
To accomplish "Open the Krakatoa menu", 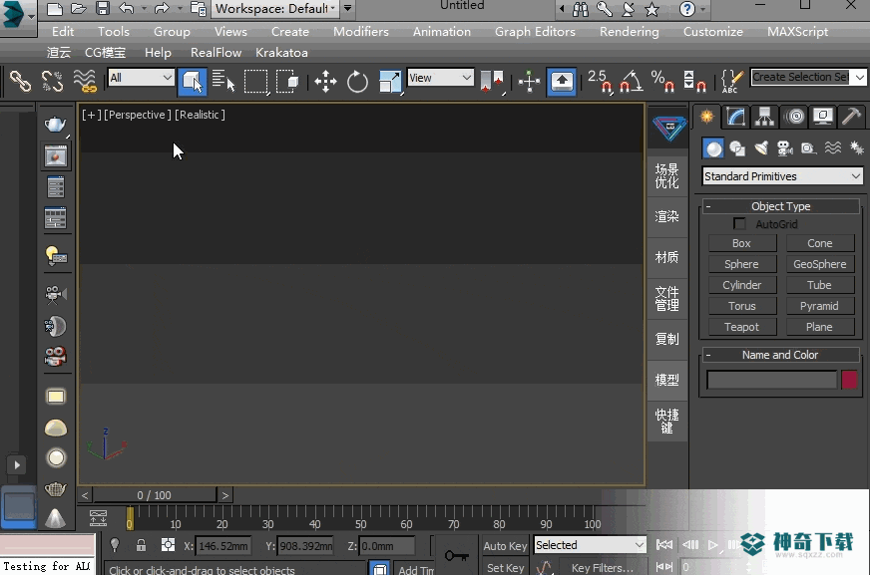I will 281,53.
